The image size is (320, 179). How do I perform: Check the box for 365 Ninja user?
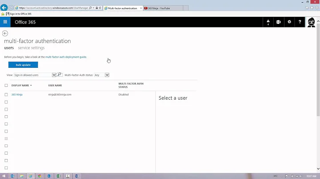coord(6,94)
